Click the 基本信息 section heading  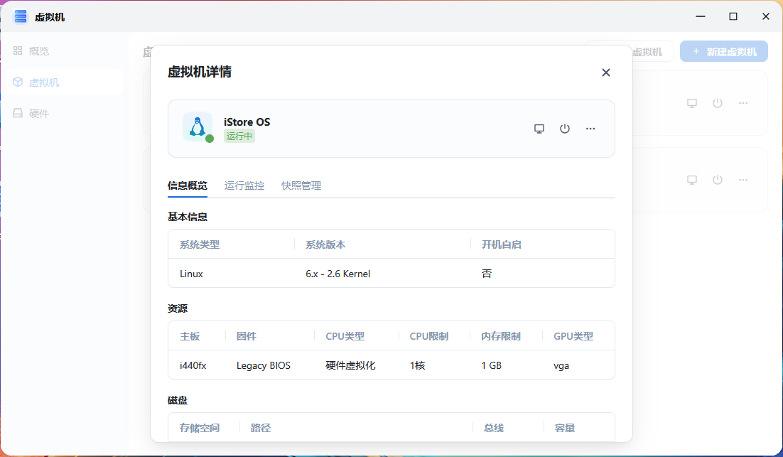(188, 217)
